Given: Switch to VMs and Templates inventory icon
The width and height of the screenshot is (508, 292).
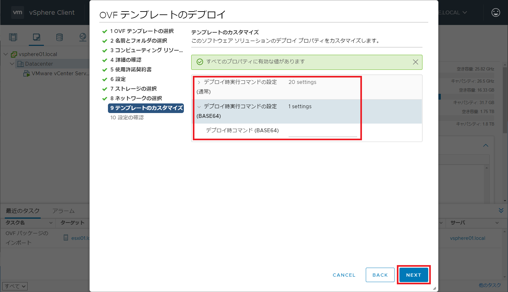Looking at the screenshot, I should (37, 37).
